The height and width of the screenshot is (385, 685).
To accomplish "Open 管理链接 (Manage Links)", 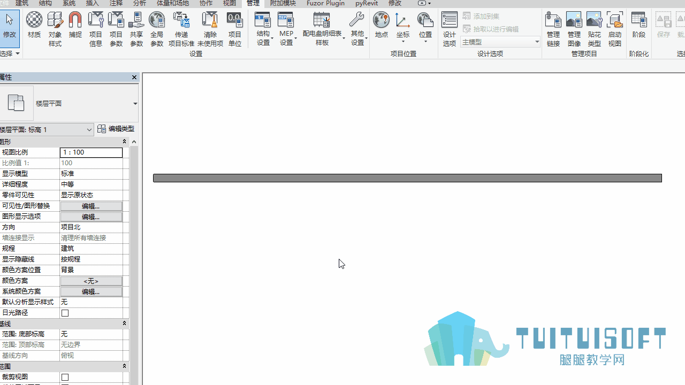I will click(553, 29).
